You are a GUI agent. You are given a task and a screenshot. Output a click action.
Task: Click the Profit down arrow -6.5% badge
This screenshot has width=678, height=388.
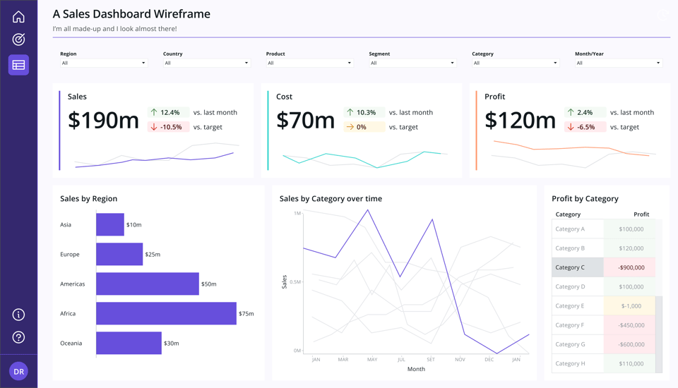coord(585,127)
